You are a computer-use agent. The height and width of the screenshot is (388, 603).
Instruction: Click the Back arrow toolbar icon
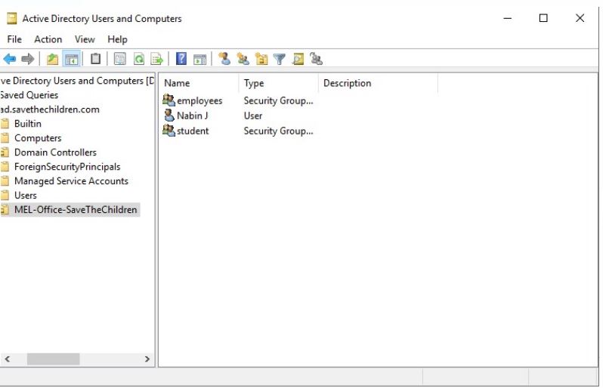[10, 59]
